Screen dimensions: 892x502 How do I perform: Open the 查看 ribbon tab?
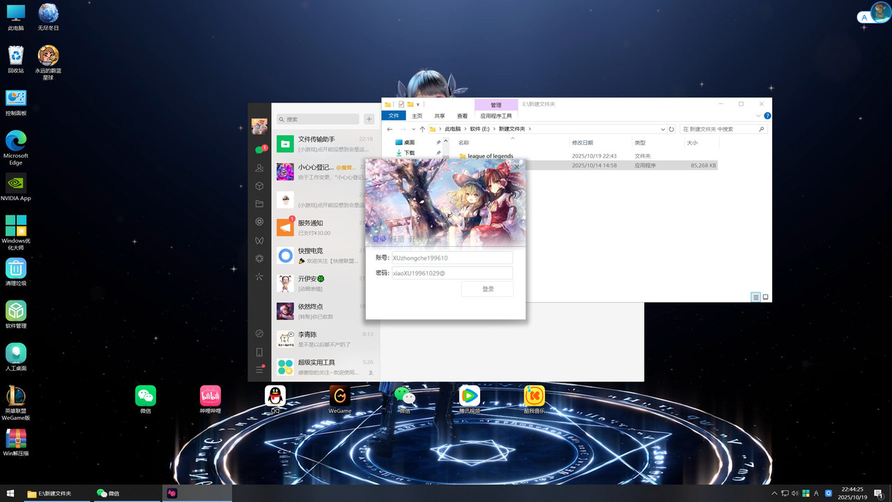point(462,116)
